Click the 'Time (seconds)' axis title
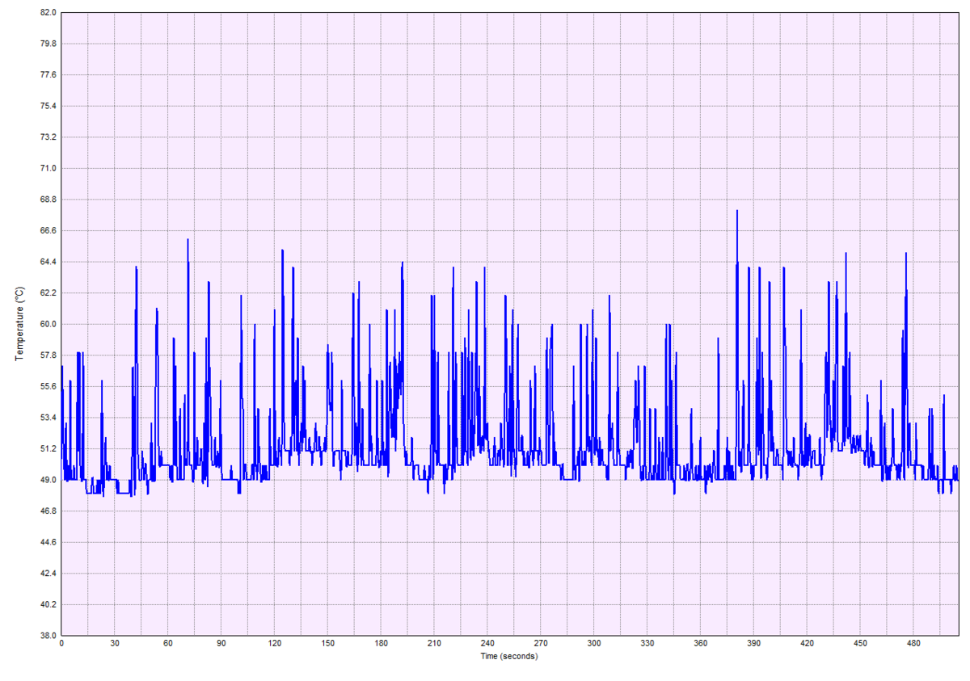Viewport: 970px width, 681px height. click(x=509, y=656)
